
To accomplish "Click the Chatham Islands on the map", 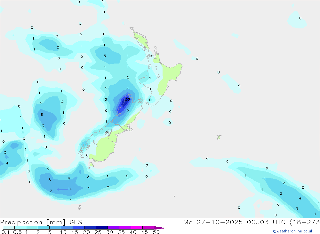I will pyautogui.click(x=219, y=137).
